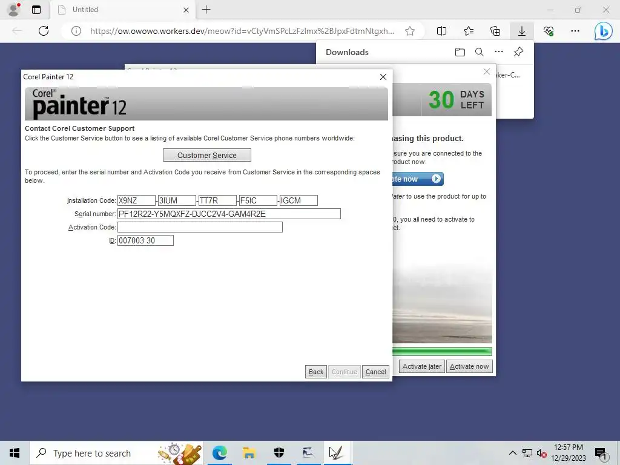
Task: Add this page to favorites star
Action: 410,31
